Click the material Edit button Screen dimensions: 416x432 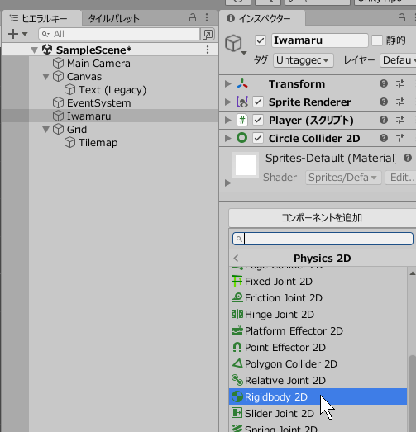pyautogui.click(x=400, y=178)
